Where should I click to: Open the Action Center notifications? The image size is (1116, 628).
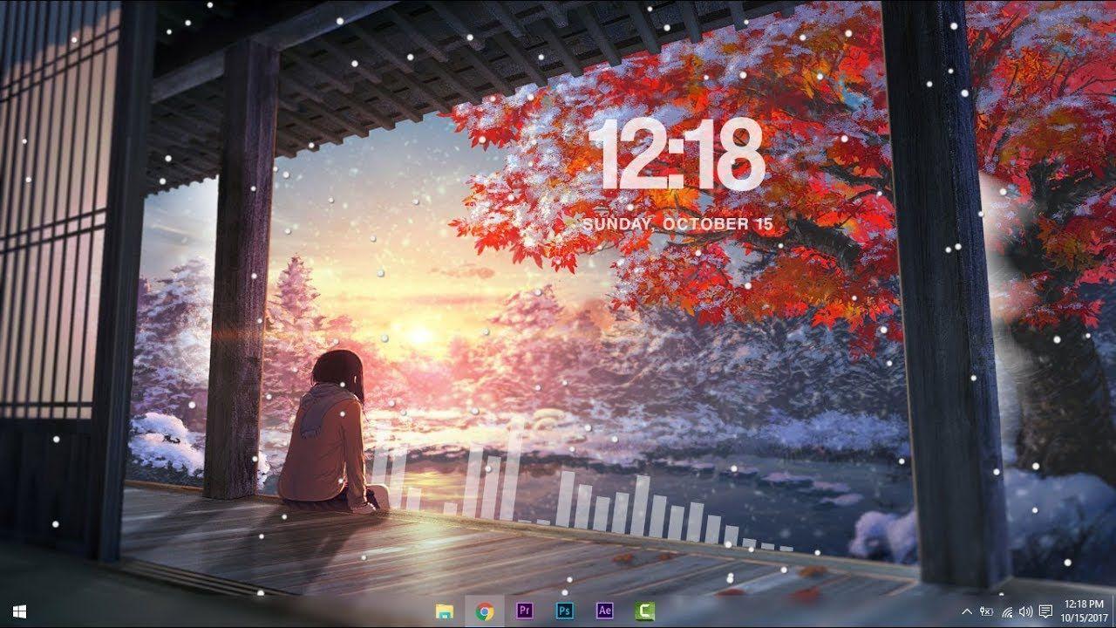pos(1046,611)
